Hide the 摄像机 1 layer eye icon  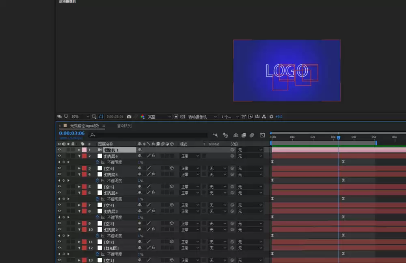[59, 150]
